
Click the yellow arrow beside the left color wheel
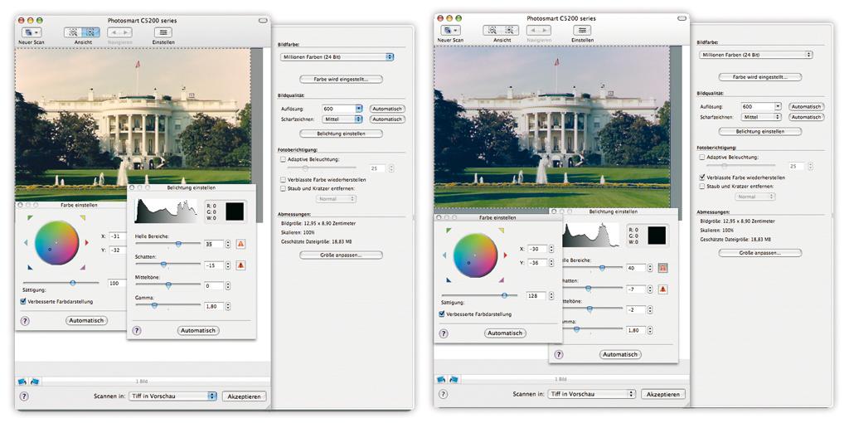83,218
